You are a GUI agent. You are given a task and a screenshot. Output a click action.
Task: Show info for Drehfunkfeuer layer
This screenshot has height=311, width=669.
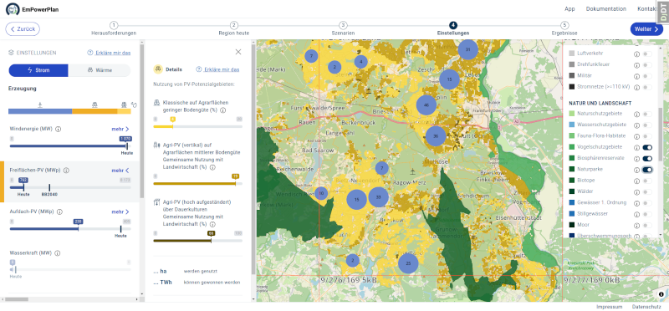click(636, 65)
